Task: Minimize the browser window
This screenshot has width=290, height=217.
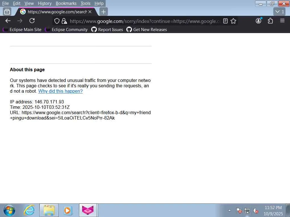Action: coord(261,4)
